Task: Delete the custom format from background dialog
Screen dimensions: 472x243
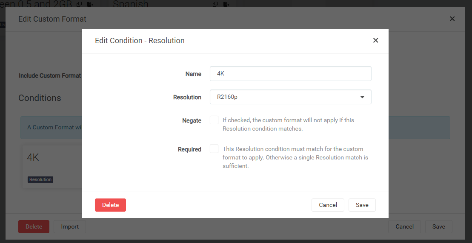Action: tap(34, 226)
